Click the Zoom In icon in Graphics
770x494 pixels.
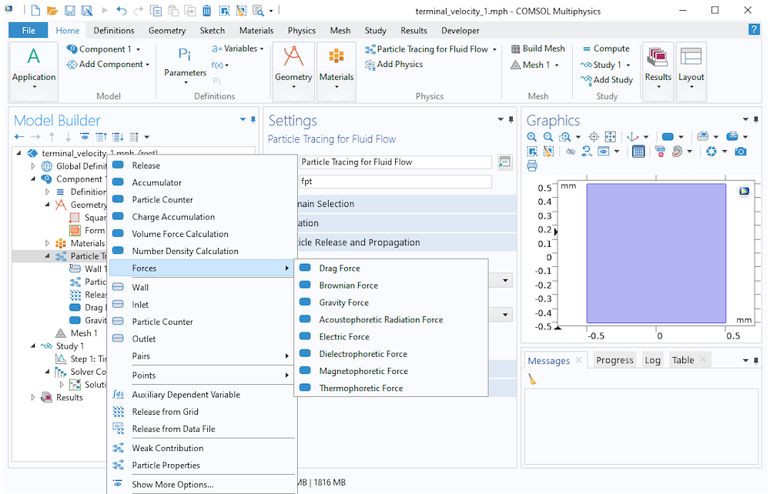click(532, 137)
